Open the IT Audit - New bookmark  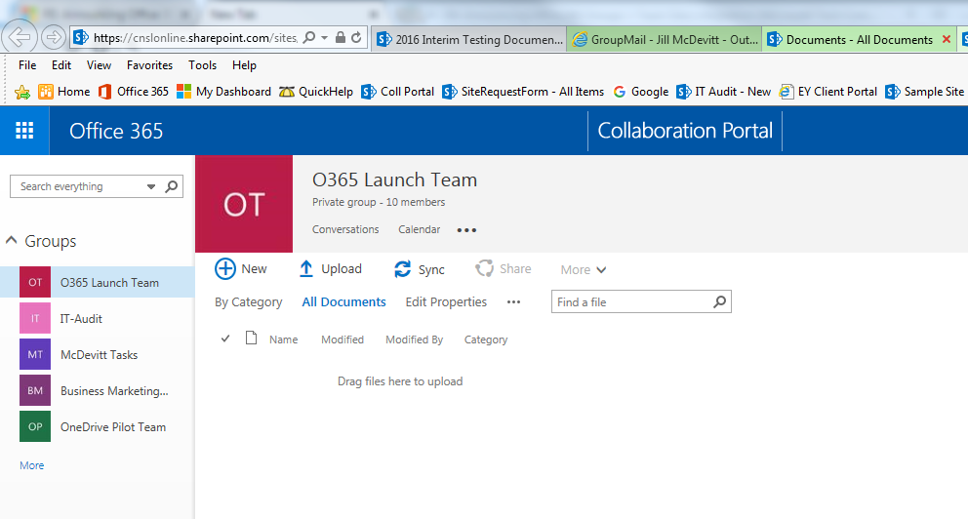723,92
